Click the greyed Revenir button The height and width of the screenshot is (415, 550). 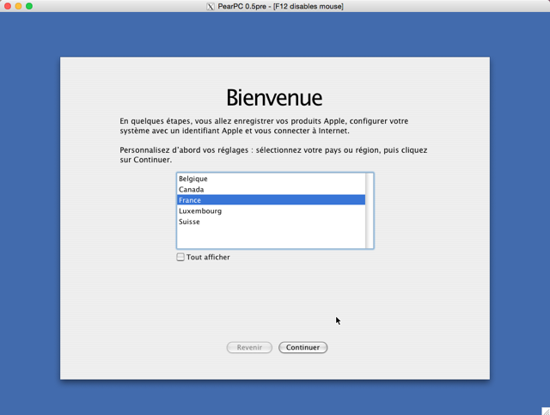pos(249,347)
